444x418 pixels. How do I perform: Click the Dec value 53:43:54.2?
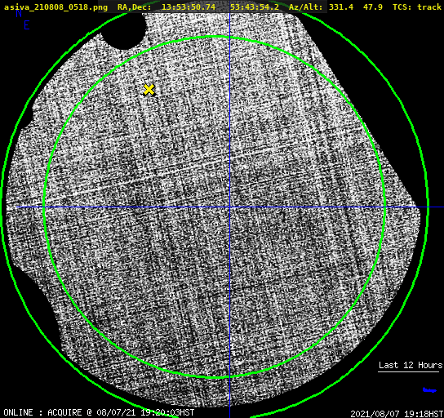(x=255, y=7)
